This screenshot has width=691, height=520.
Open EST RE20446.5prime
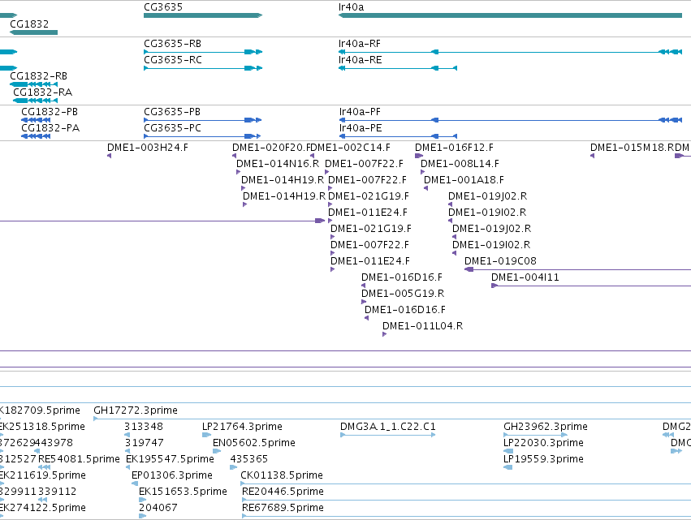pos(283,492)
